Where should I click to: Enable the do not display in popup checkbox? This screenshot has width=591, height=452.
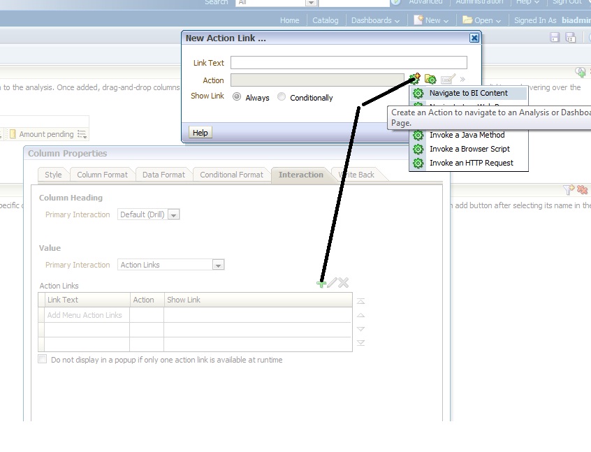point(42,359)
